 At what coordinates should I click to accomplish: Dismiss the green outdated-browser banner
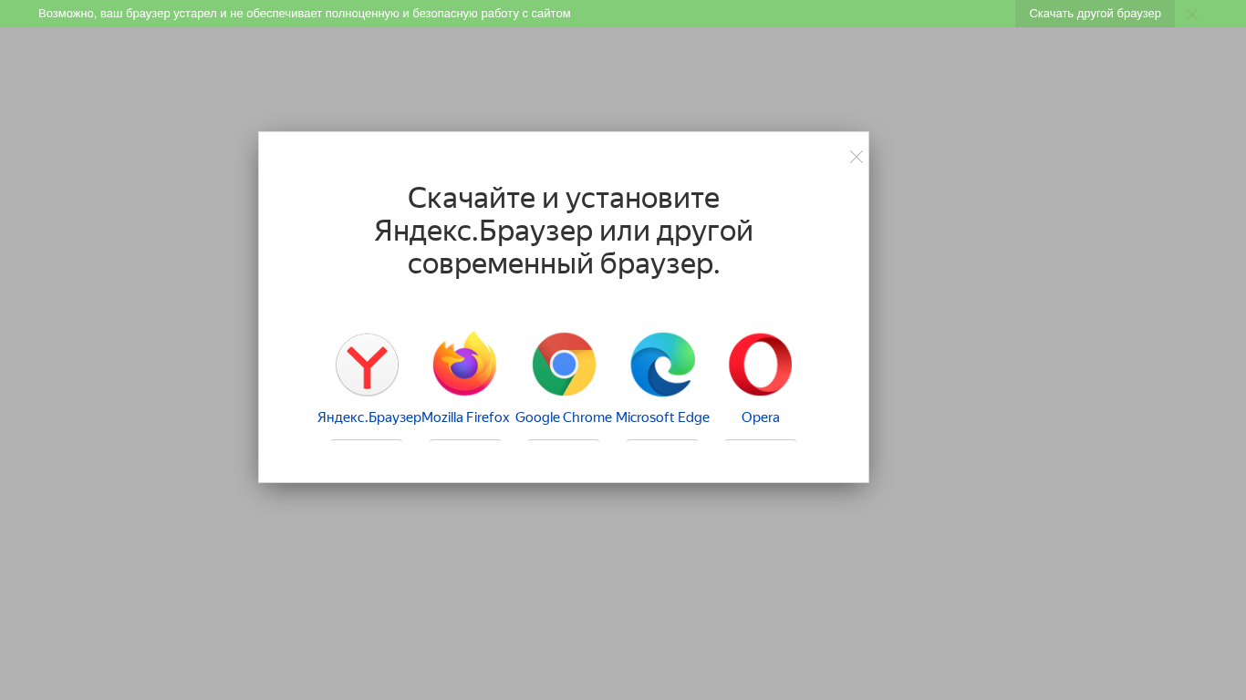1191,14
